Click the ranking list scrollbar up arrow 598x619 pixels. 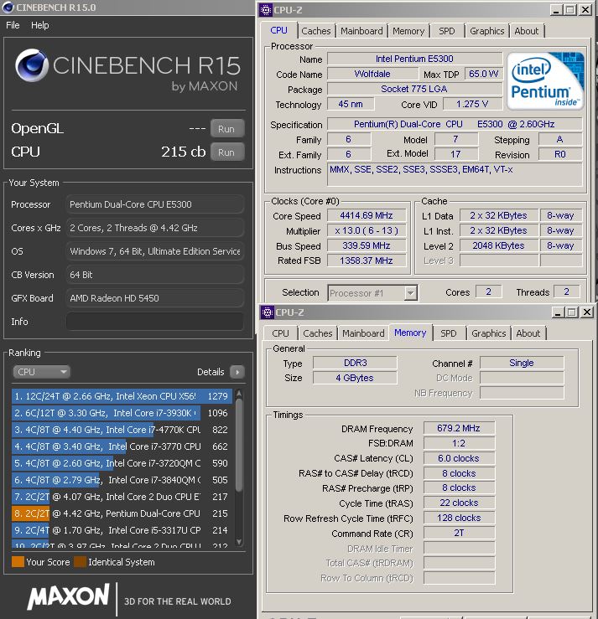click(239, 394)
